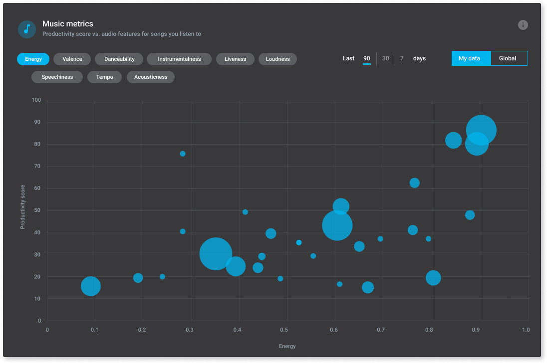Switch to the Global data view
Viewport: 548px width, 364px height.
[508, 58]
